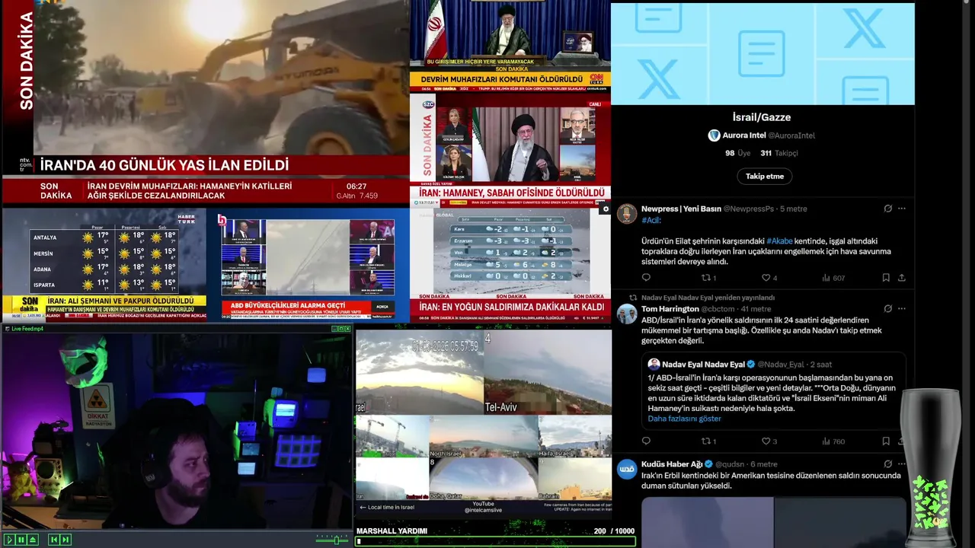The height and width of the screenshot is (548, 975).
Task: Click the Takip etme button
Action: [764, 176]
